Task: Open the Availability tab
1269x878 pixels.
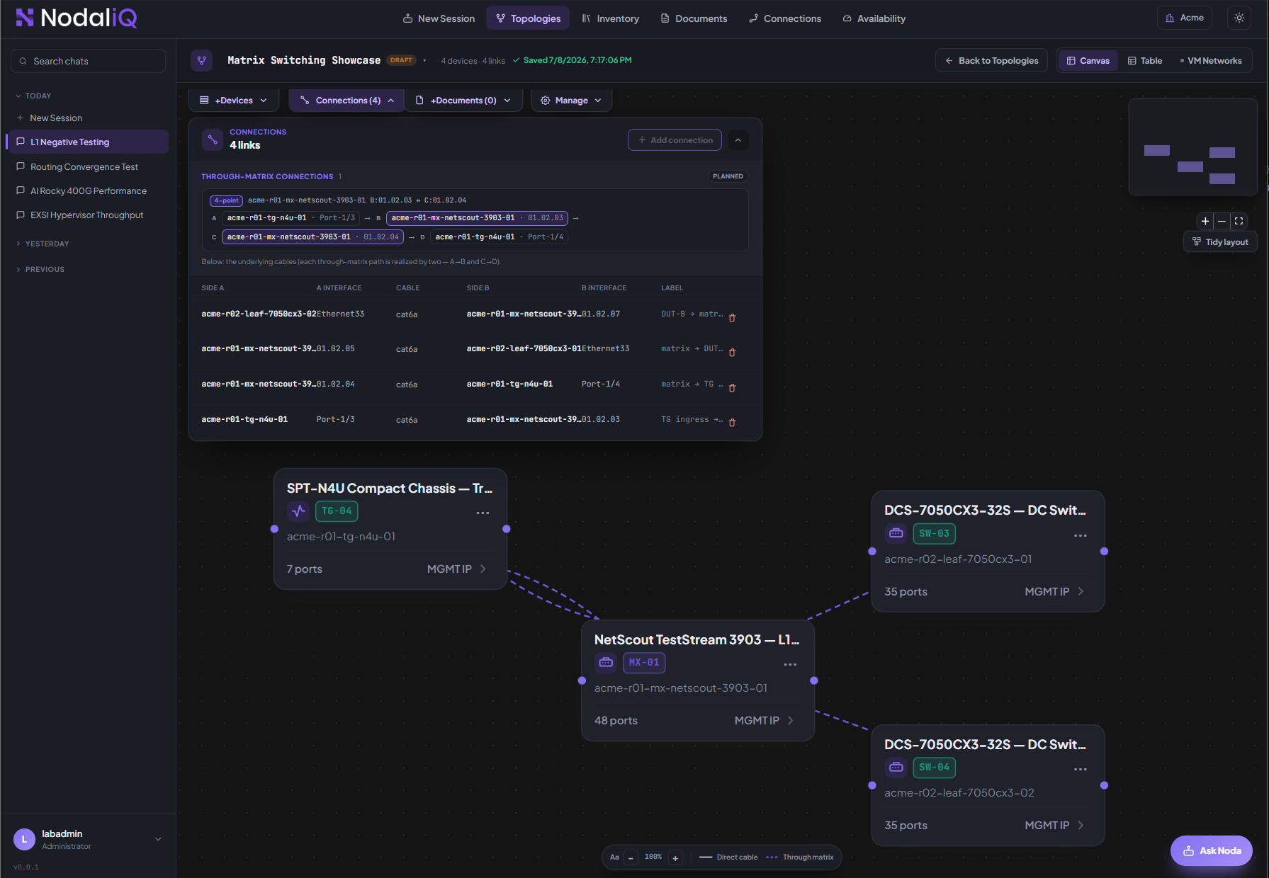Action: click(x=874, y=18)
